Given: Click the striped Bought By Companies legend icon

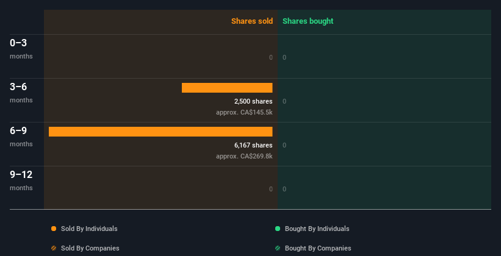Looking at the screenshot, I should (278, 248).
